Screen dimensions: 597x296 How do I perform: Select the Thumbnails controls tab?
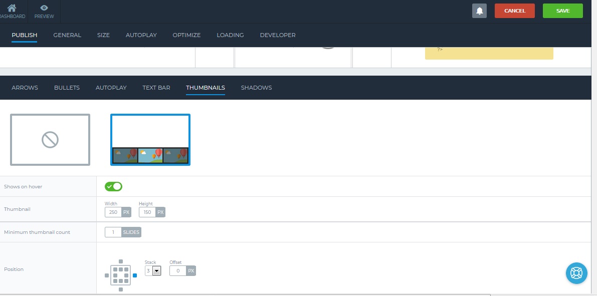point(206,88)
